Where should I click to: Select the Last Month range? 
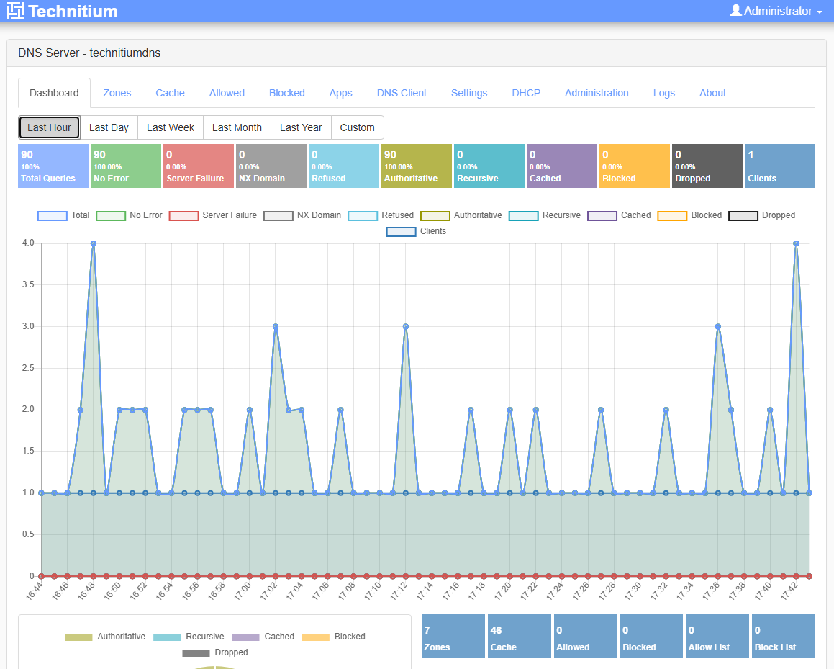237,127
